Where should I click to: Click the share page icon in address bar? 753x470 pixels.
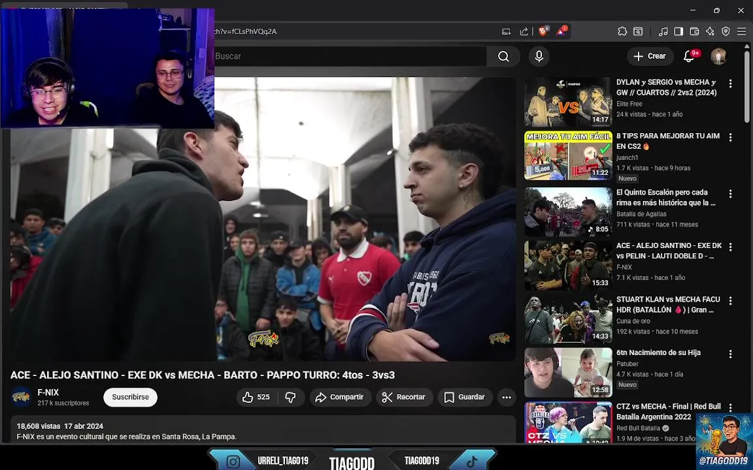[524, 31]
